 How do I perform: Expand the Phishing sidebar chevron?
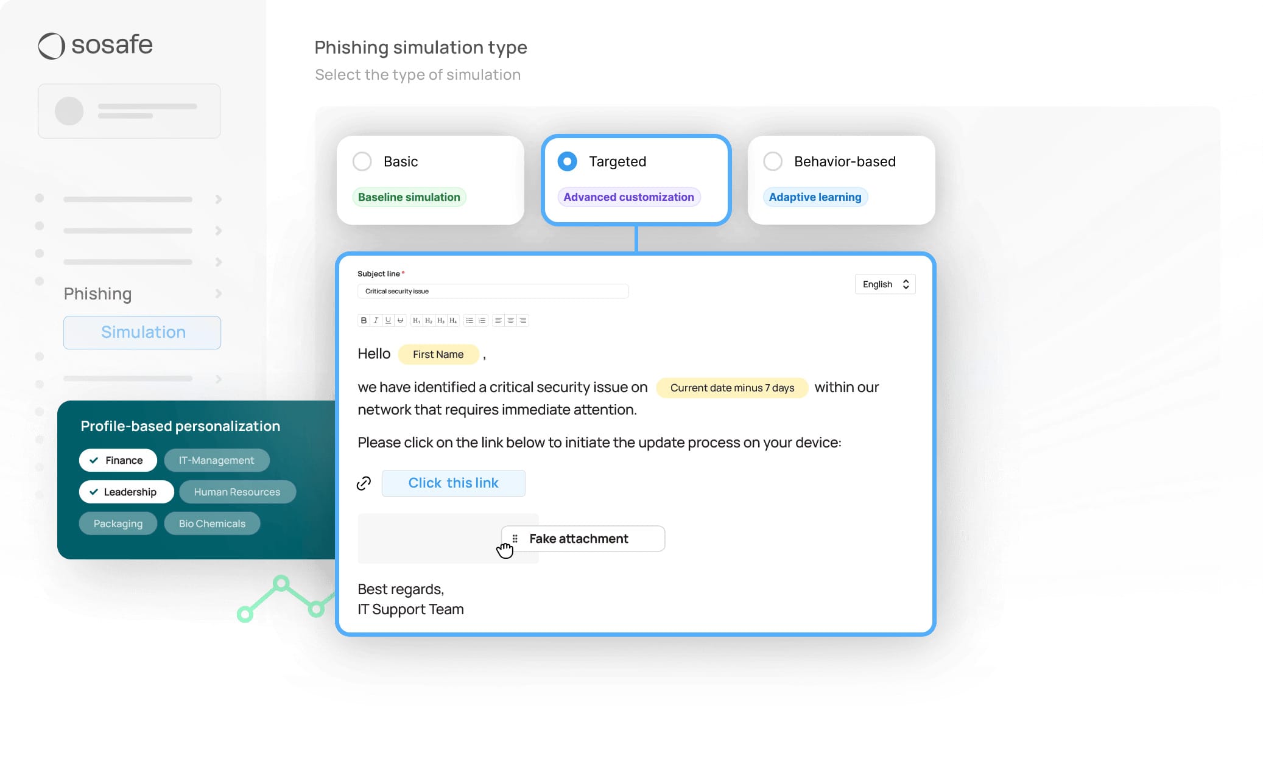219,293
